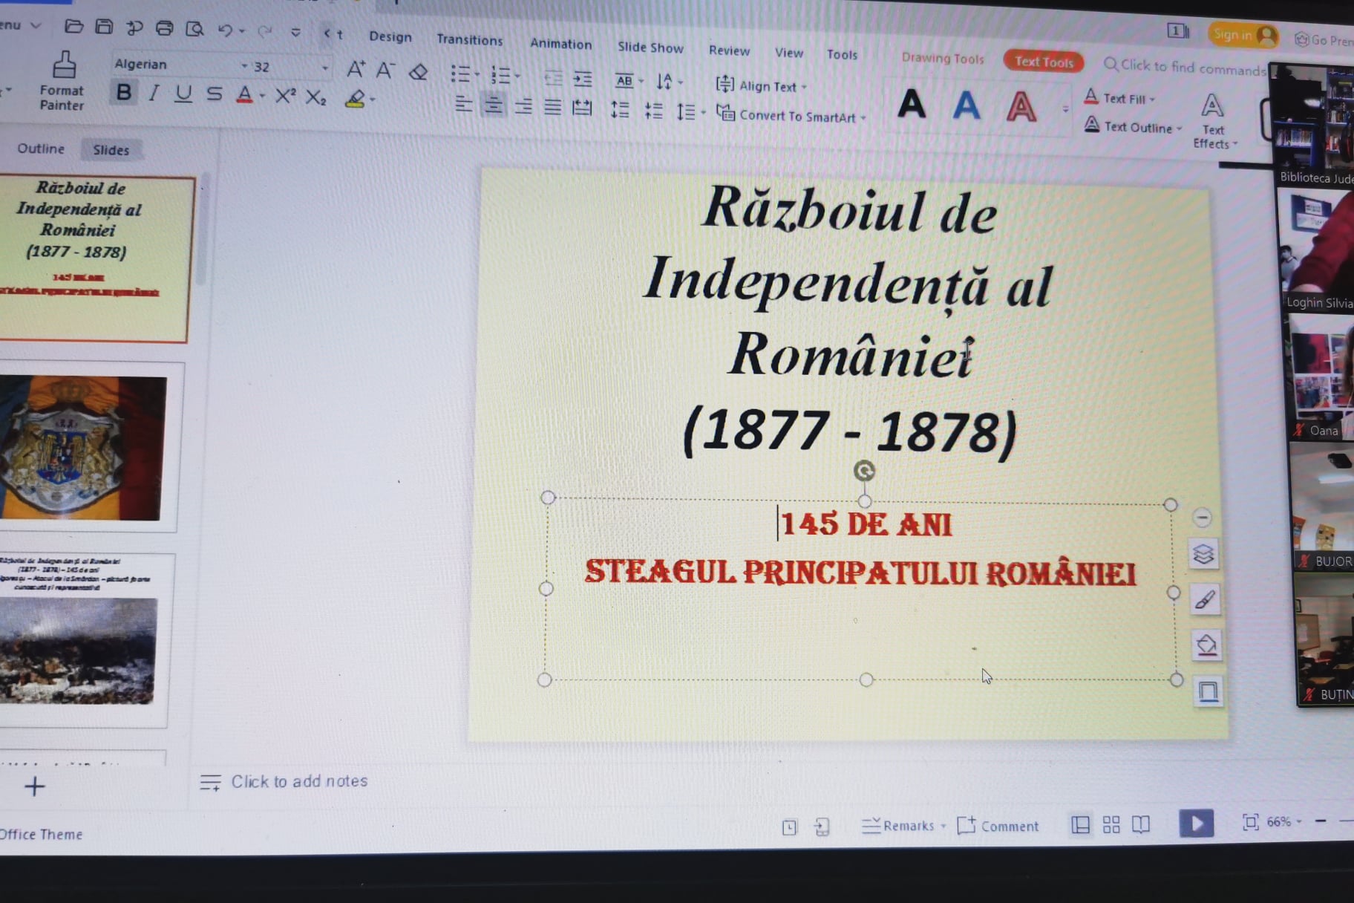
Task: Switch to the Outline pane tab
Action: (41, 149)
